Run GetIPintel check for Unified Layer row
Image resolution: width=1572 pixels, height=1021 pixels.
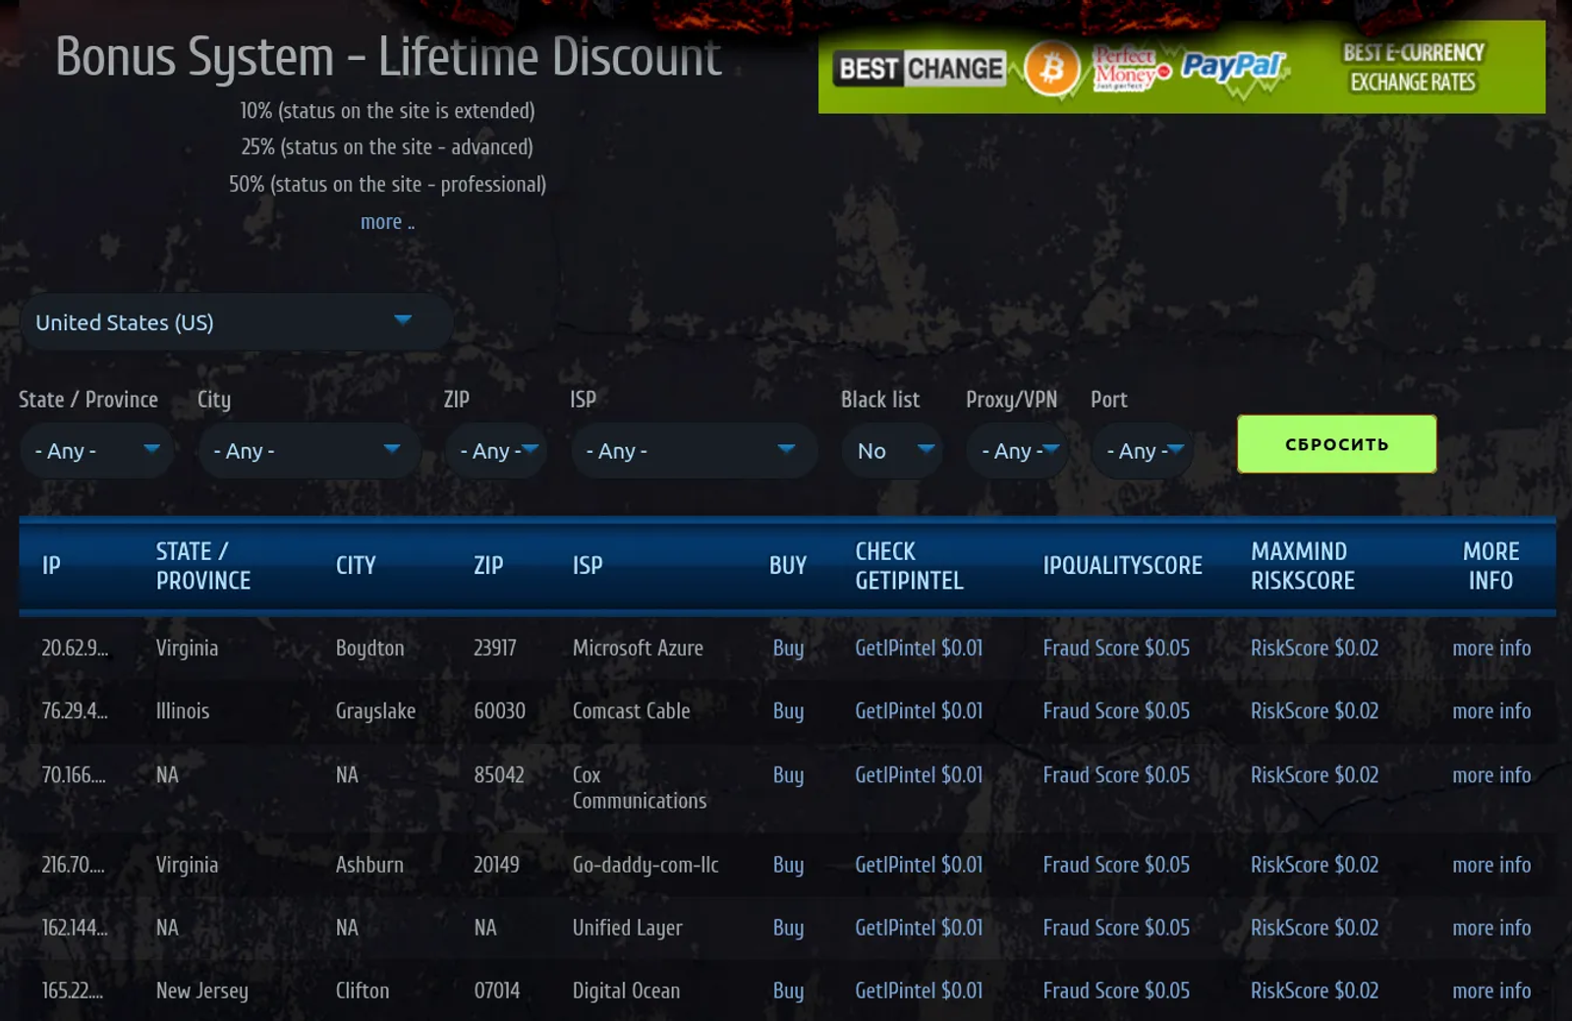click(919, 929)
